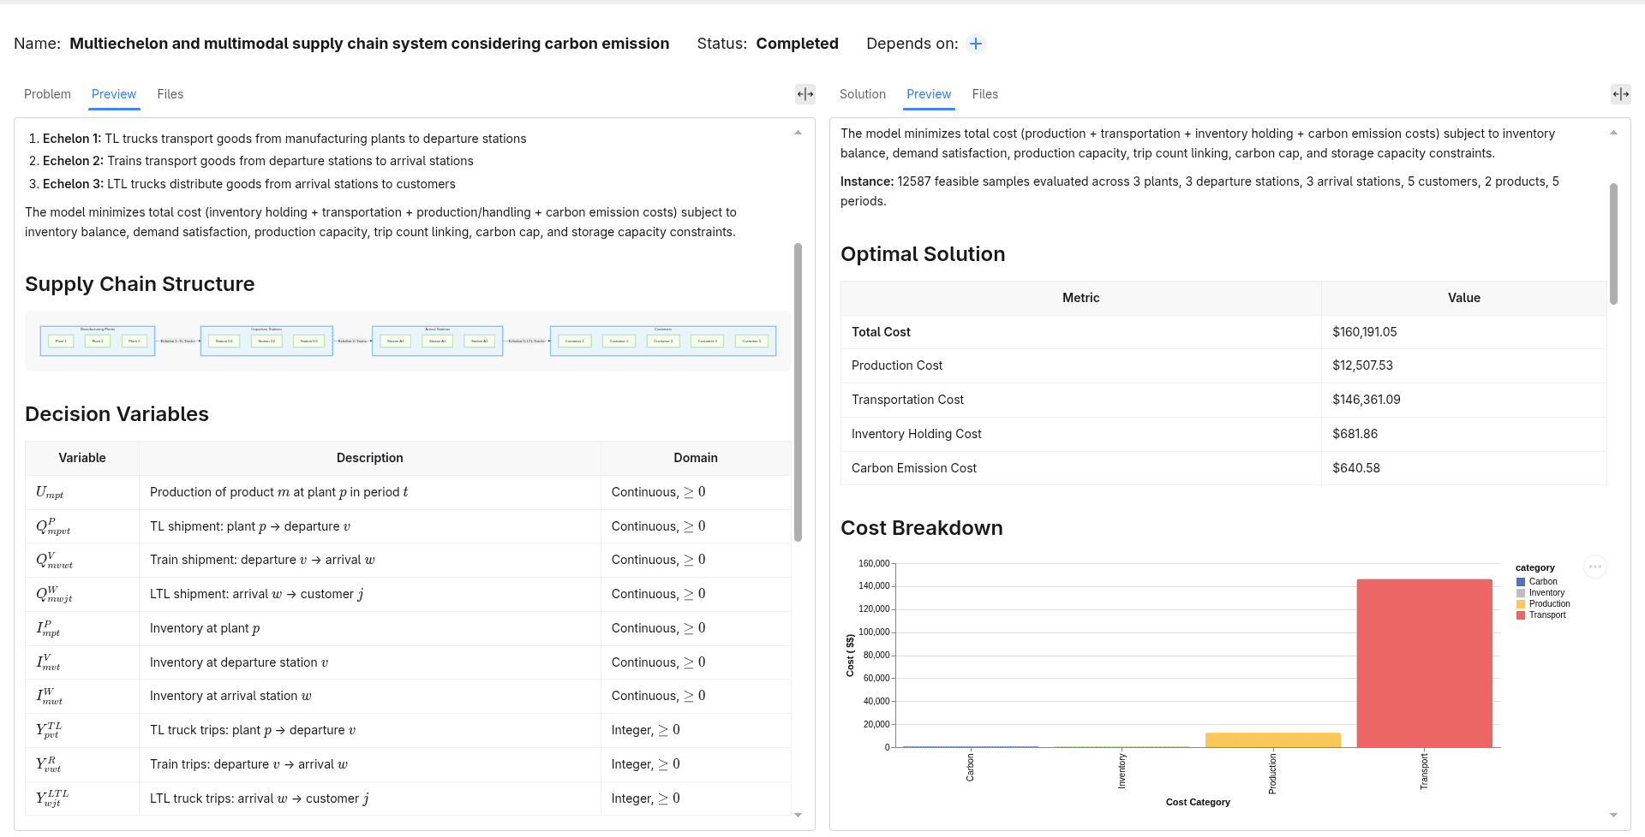1645x837 pixels.
Task: Select the left panel Preview tab
Action: tap(114, 94)
